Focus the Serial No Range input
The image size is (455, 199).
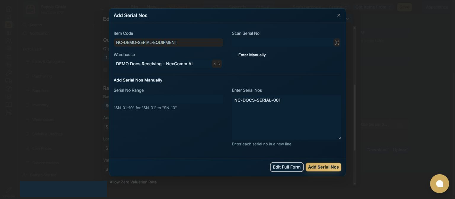point(168,99)
